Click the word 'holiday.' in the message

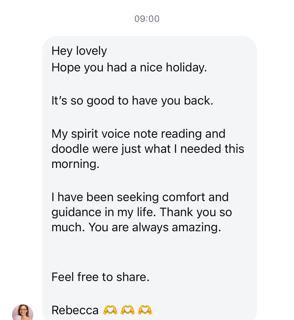(186, 67)
